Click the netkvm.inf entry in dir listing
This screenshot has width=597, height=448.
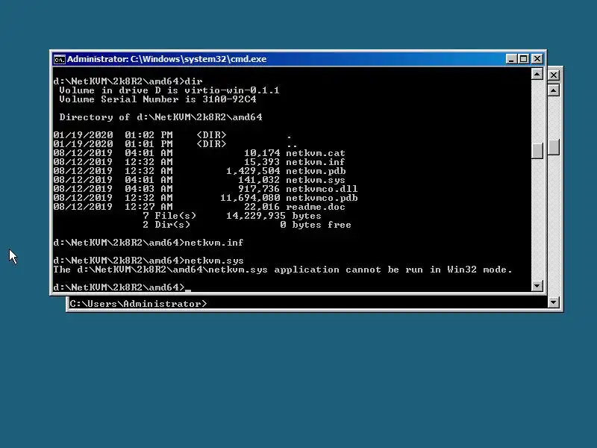[315, 162]
